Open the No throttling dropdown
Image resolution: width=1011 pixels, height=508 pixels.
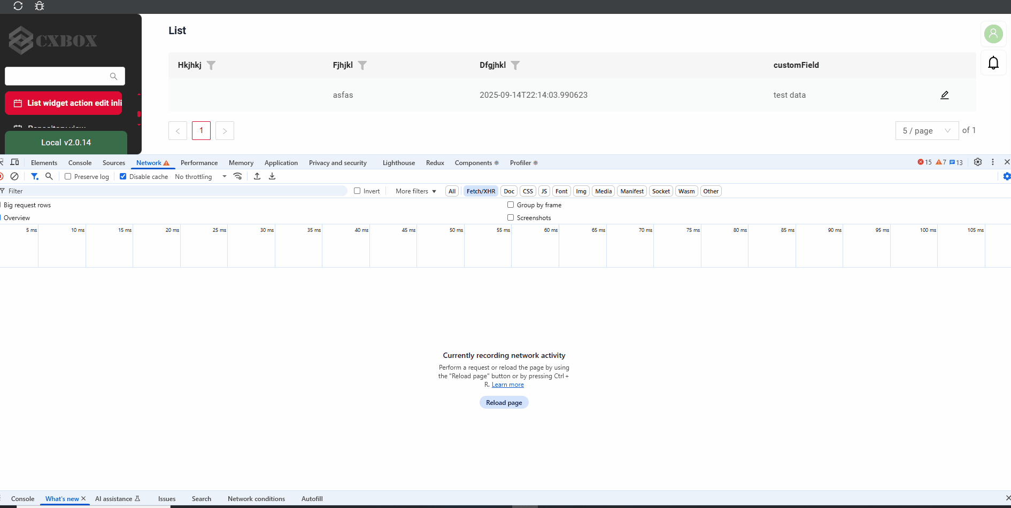200,177
